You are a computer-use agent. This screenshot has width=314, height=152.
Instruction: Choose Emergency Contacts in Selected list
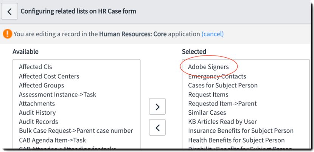coord(217,76)
